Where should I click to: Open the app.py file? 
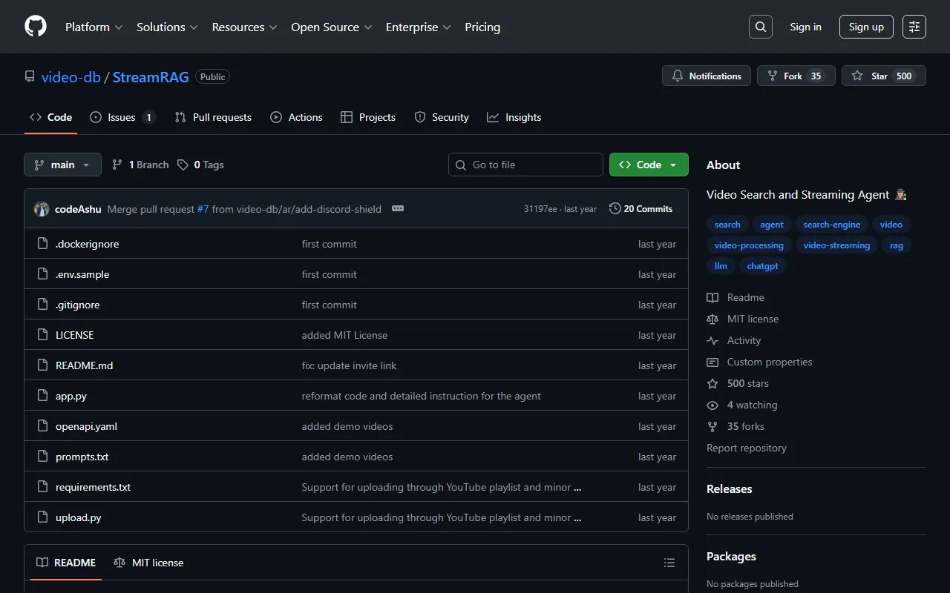(x=71, y=396)
